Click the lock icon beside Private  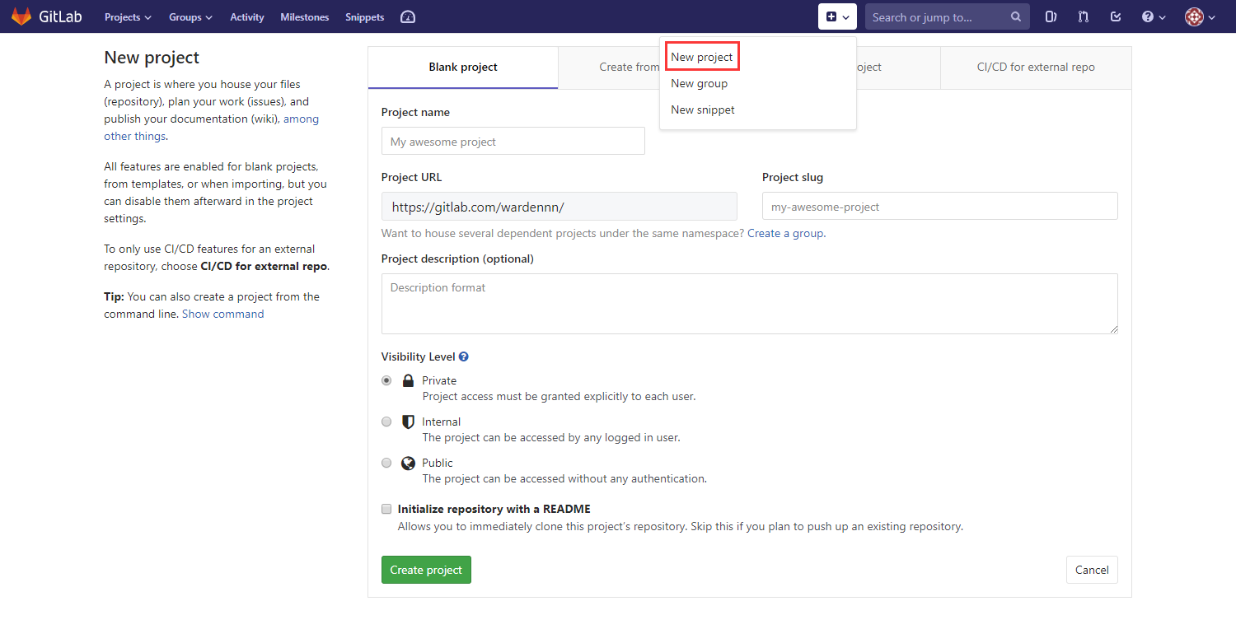tap(408, 380)
